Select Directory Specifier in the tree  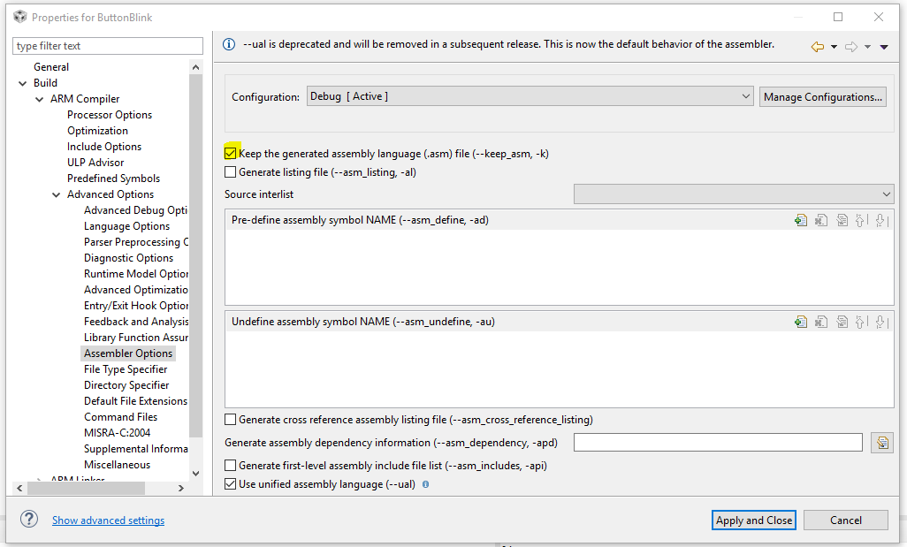click(x=126, y=385)
